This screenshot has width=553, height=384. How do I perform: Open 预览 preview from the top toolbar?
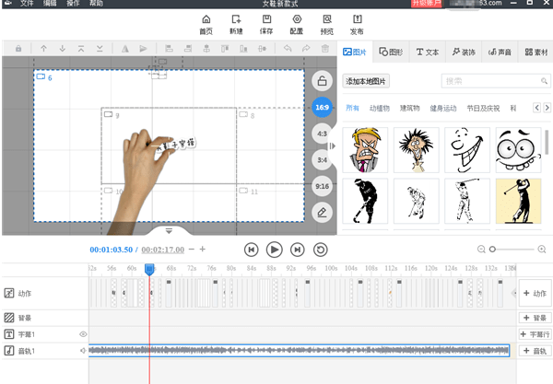coord(327,23)
